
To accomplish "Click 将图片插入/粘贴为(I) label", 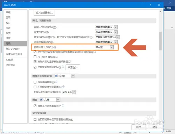I will tap(45, 47).
